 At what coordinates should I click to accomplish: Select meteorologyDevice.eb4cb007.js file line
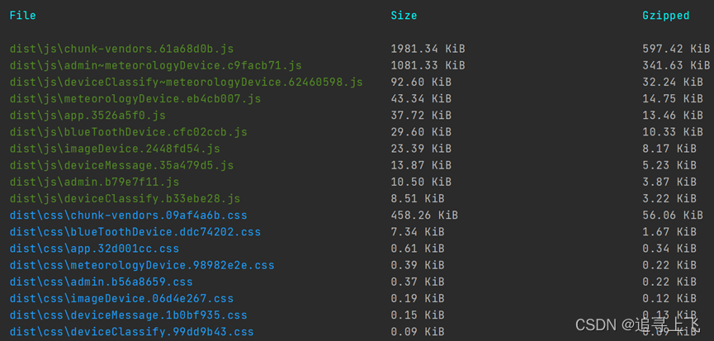[135, 99]
